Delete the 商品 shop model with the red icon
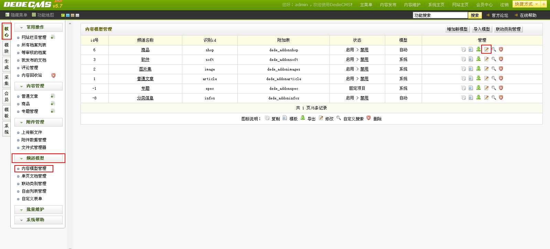The height and width of the screenshot is (249, 550). tap(501, 50)
